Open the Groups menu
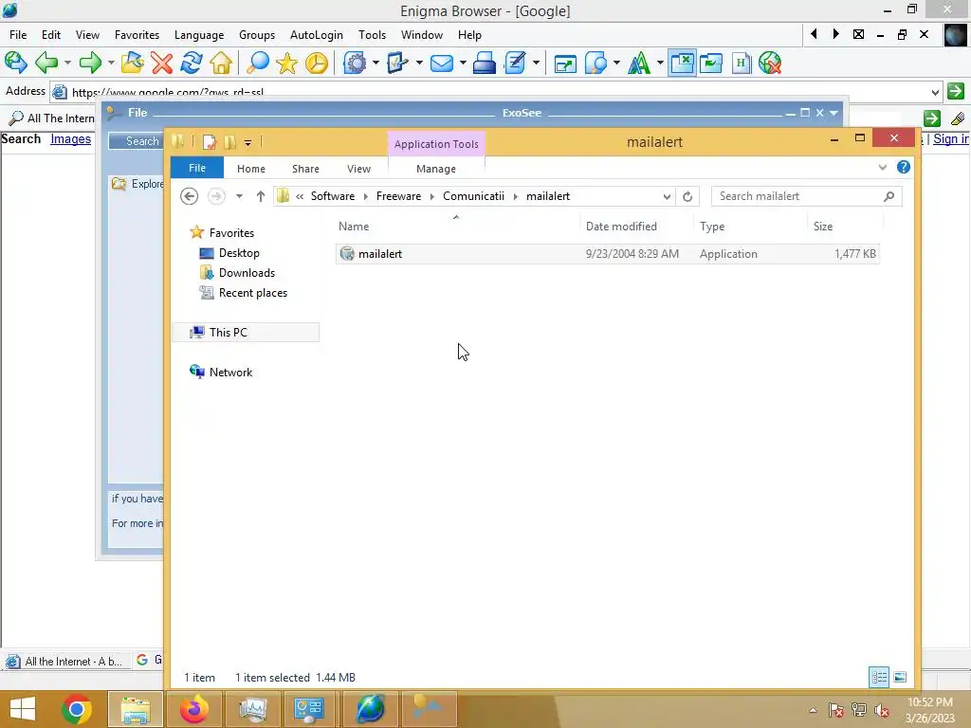This screenshot has width=971, height=728. click(257, 35)
